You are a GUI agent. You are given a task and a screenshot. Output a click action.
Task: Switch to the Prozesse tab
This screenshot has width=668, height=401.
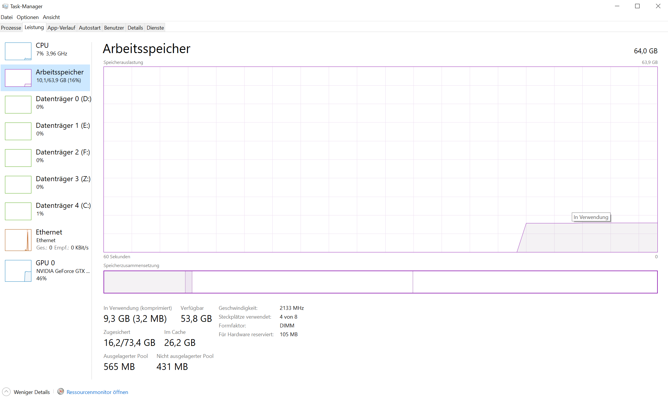coord(11,28)
